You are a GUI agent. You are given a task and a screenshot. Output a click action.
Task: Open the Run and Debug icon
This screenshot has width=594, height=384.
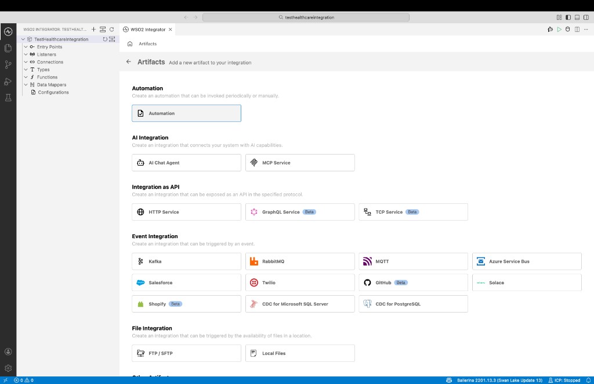tap(8, 81)
